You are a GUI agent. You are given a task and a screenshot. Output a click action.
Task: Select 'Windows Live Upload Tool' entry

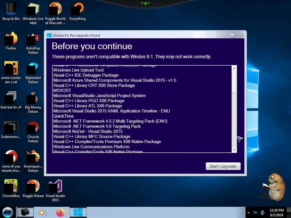78,70
